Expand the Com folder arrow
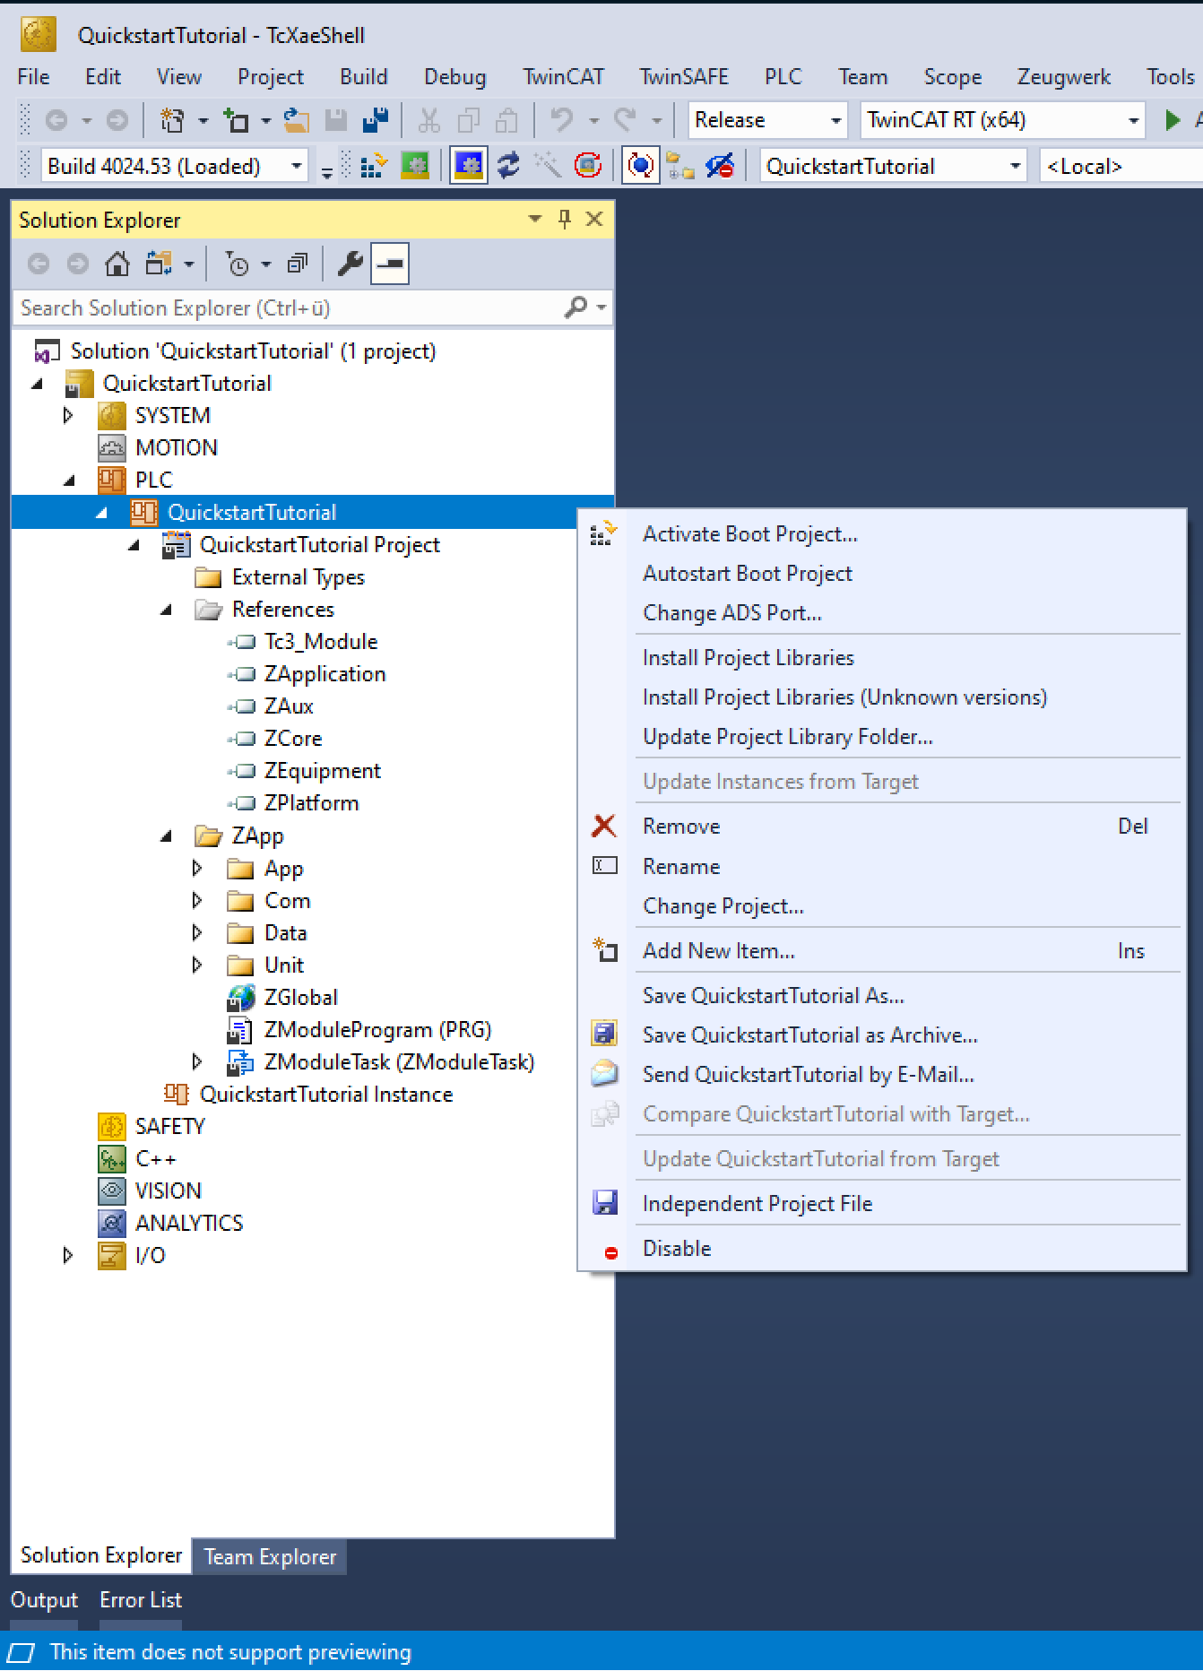The width and height of the screenshot is (1203, 1671). point(197,900)
